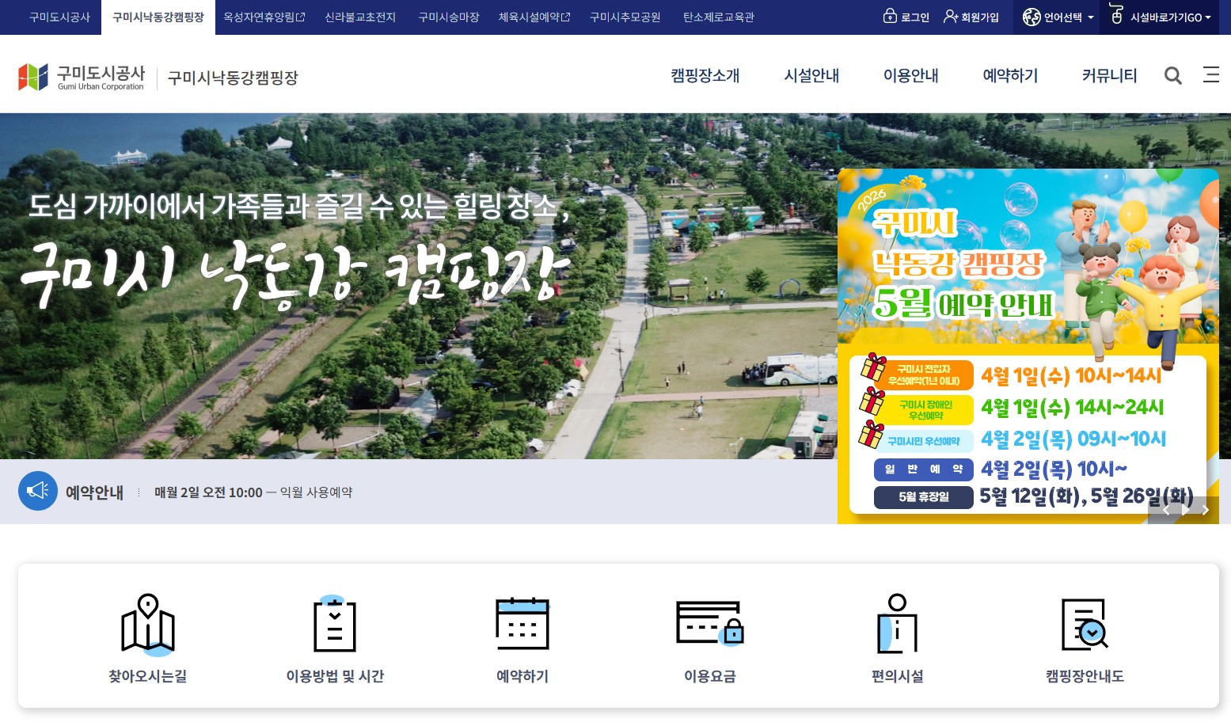Select the 이용방법 및 시간 checklist icon
Screen dimensions: 1231x726
[334, 624]
